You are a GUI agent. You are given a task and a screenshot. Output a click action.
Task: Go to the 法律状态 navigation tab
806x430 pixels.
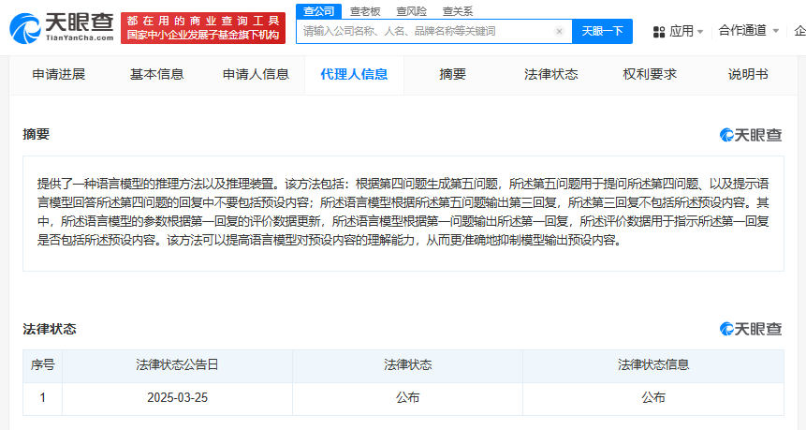[x=551, y=75]
